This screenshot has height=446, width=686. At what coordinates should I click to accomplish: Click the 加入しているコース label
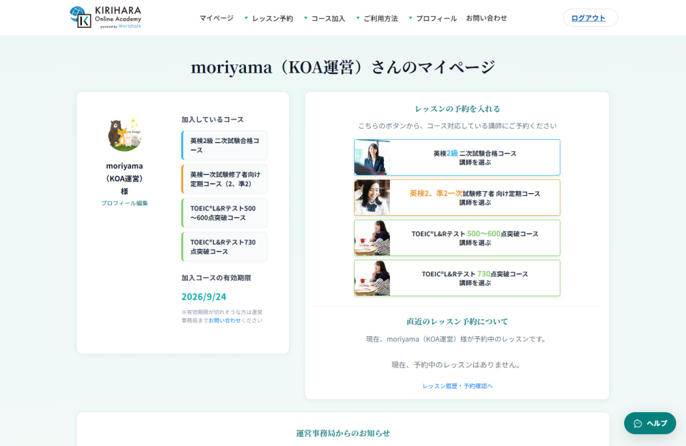213,119
